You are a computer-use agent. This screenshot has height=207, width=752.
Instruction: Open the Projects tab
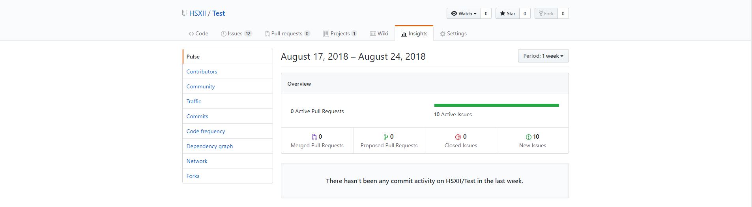point(340,33)
